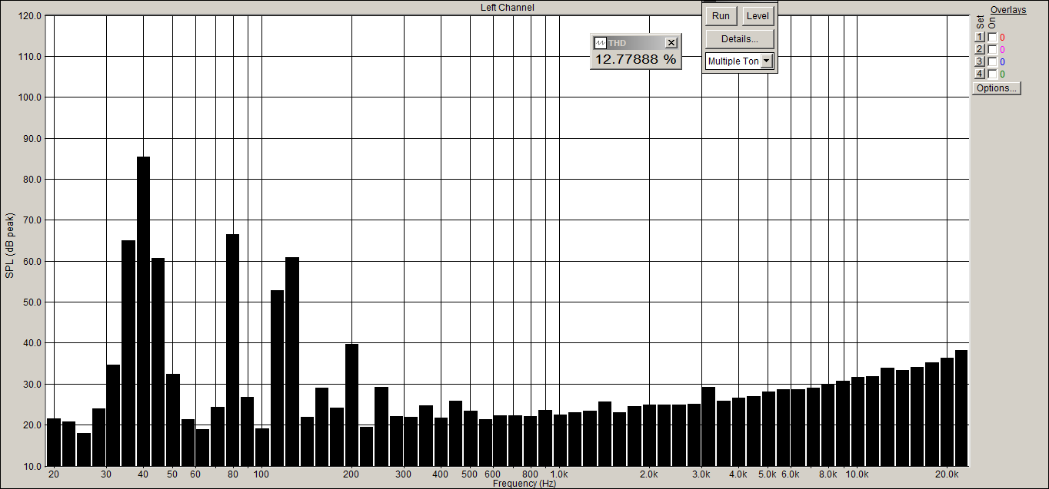This screenshot has width=1049, height=489.
Task: Click the blue overlay 3 color value
Action: point(1002,62)
